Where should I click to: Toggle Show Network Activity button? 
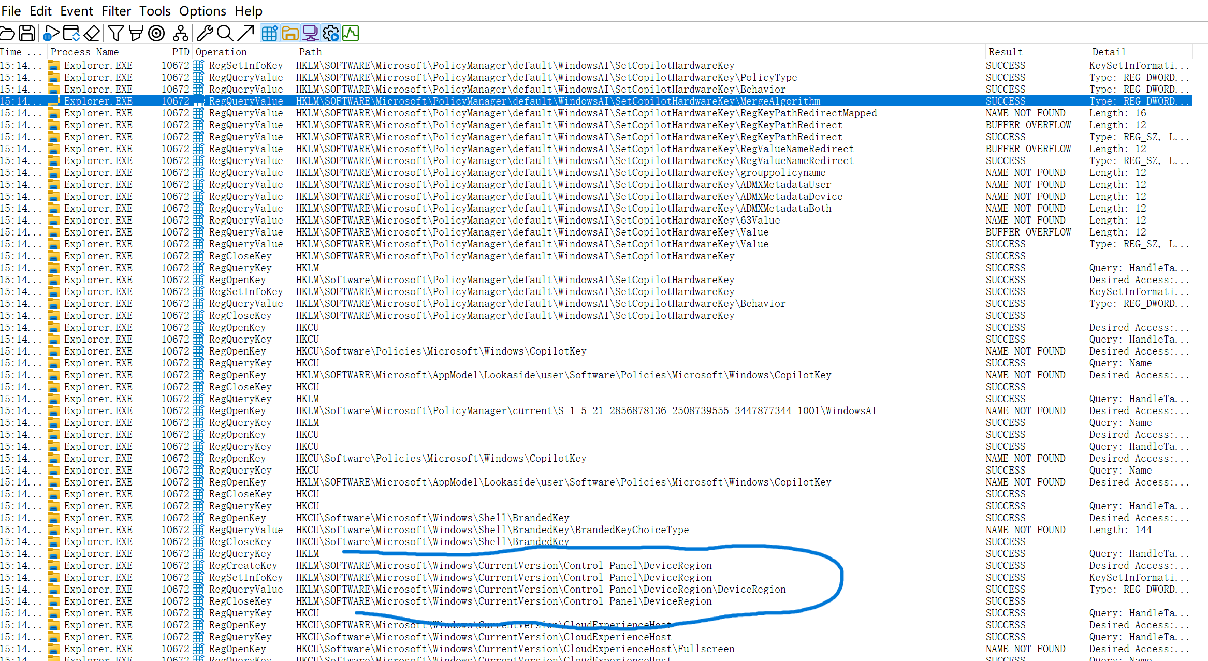pyautogui.click(x=310, y=34)
